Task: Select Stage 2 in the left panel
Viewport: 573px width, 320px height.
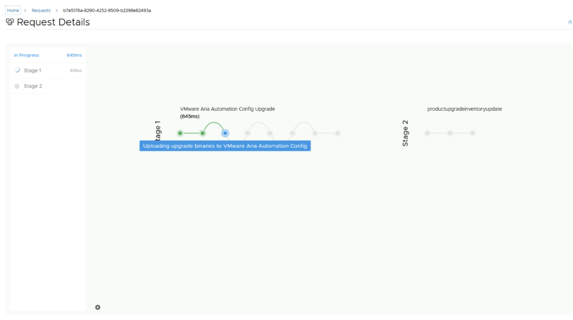Action: (32, 86)
